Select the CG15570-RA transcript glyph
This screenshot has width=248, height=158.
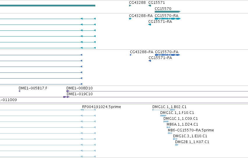pyautogui.click(x=168, y=19)
